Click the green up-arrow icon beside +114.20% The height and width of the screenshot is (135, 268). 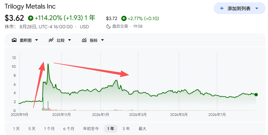coord(31,18)
